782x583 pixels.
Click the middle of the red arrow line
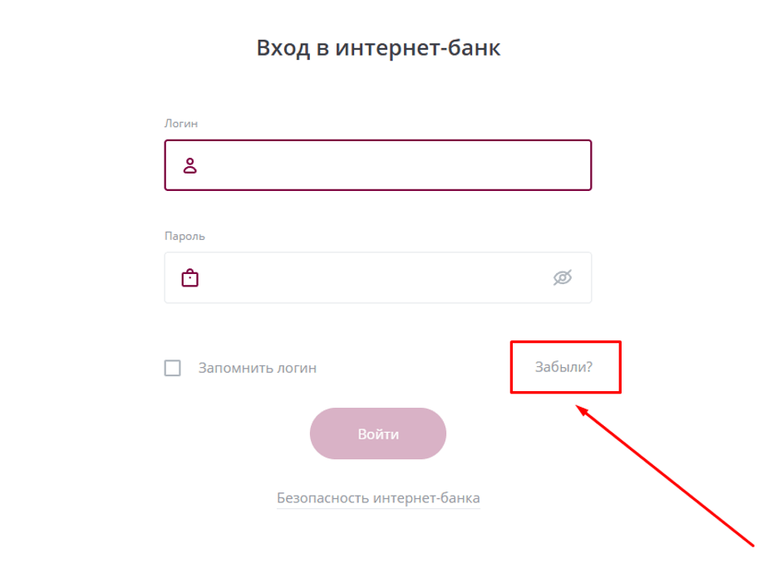point(666,477)
